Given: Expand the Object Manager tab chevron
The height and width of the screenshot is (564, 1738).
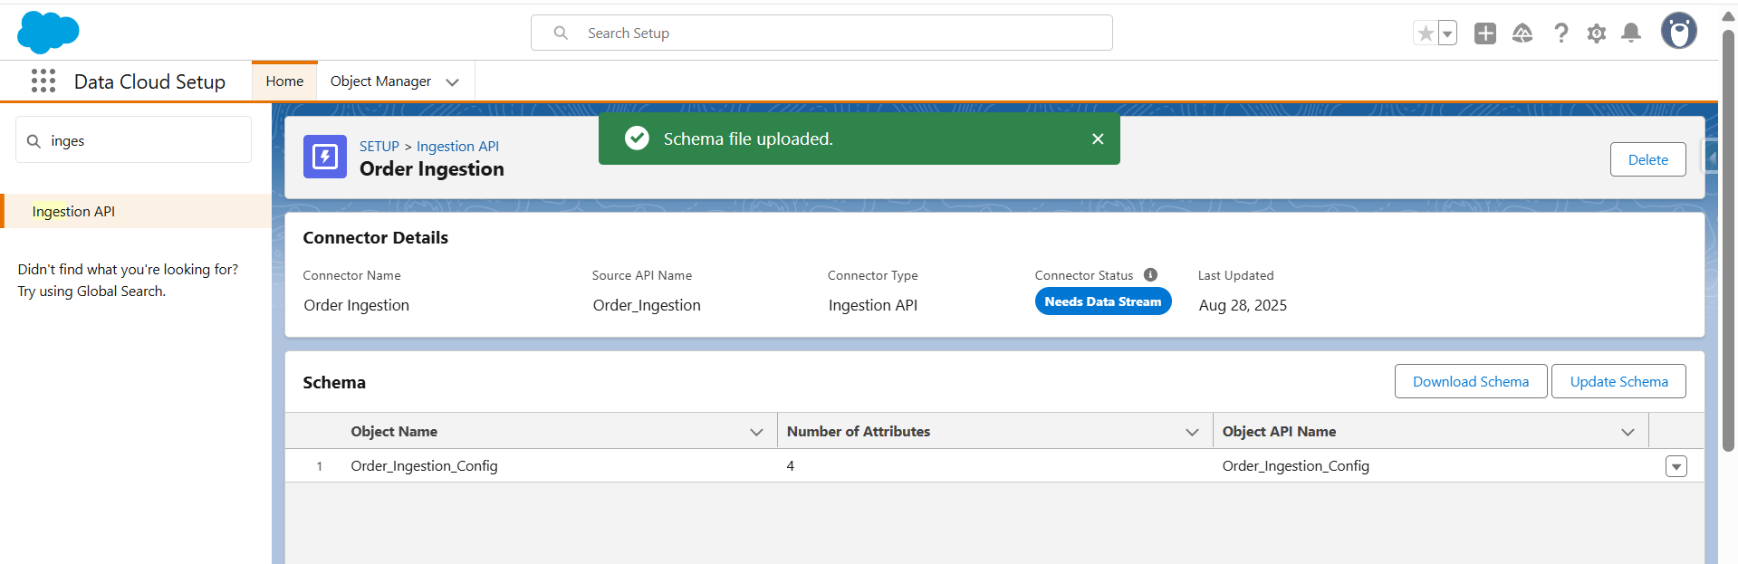Looking at the screenshot, I should pyautogui.click(x=452, y=82).
